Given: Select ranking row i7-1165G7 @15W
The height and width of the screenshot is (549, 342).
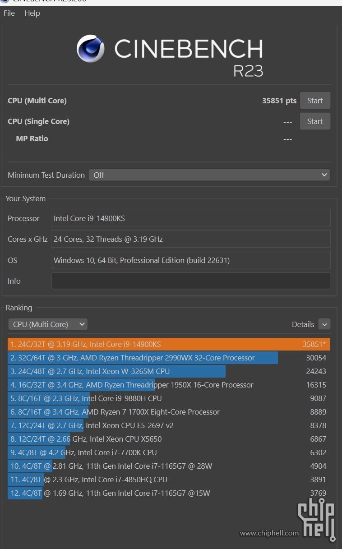Looking at the screenshot, I should tap(169, 493).
